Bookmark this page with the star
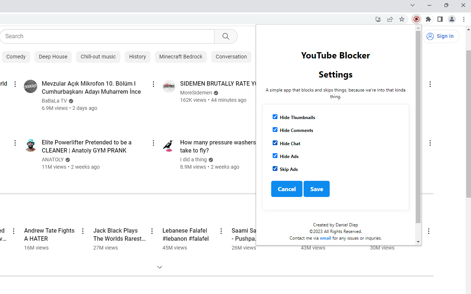 [402, 19]
